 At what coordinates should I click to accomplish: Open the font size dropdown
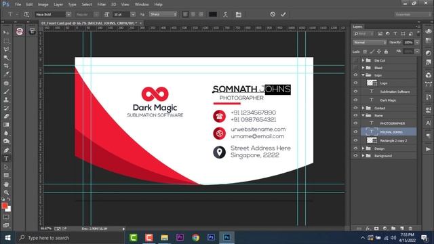tap(133, 14)
